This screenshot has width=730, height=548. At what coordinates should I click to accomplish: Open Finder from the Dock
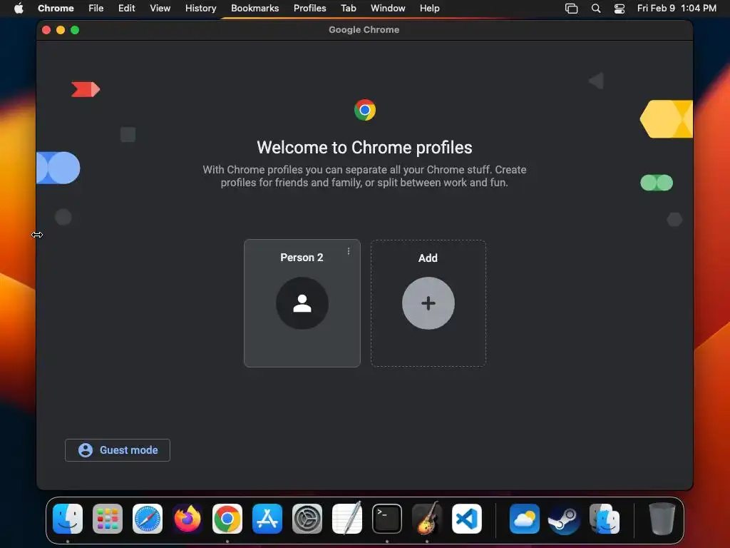pos(68,519)
